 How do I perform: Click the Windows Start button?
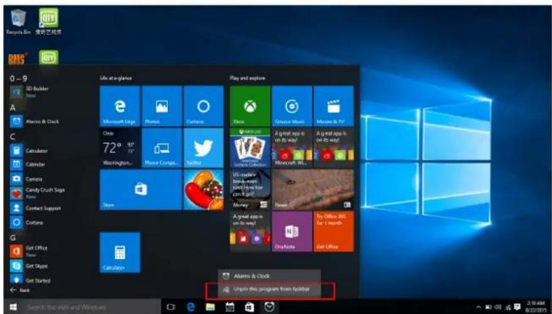coord(13,307)
